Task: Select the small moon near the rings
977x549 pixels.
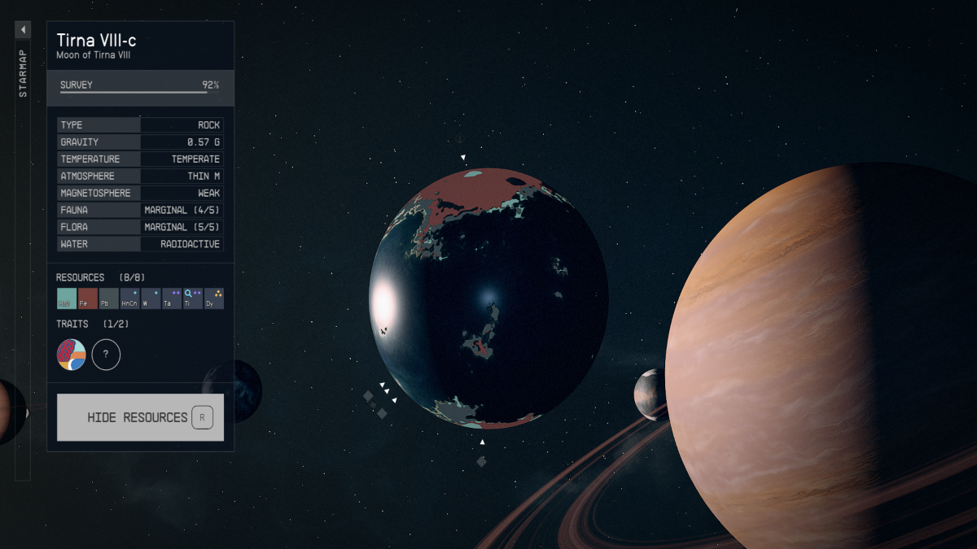Action: (x=649, y=394)
